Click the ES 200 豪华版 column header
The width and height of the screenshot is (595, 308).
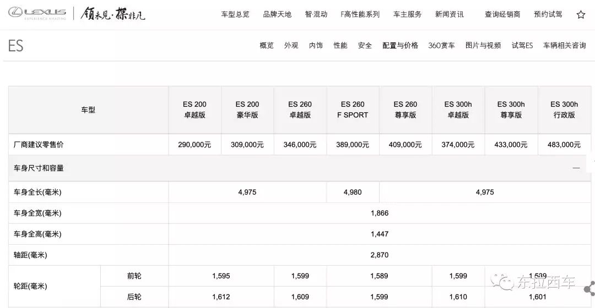tap(247, 109)
